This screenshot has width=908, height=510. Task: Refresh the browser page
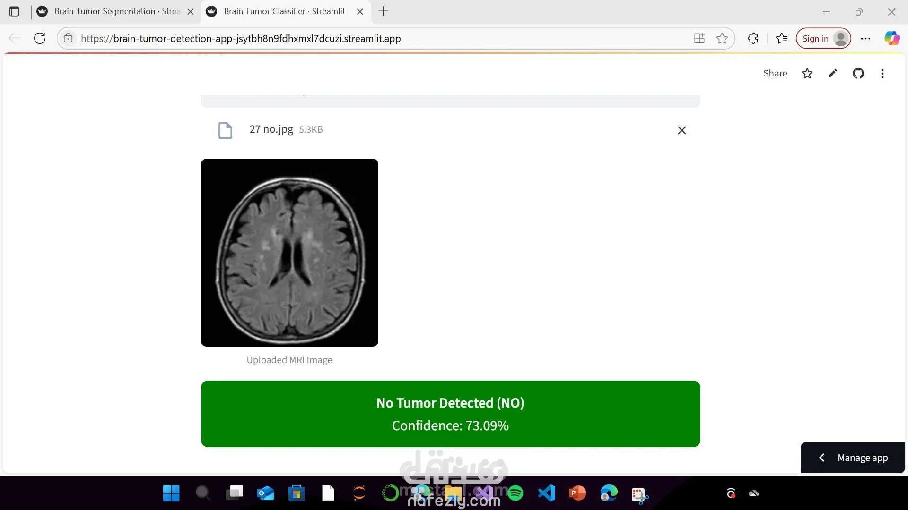[x=40, y=38]
